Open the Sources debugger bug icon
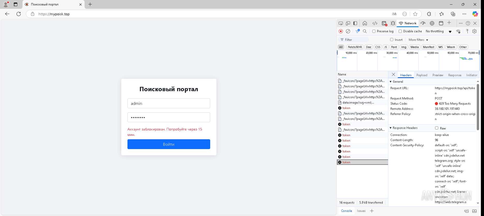The image size is (484, 216). pyautogui.click(x=393, y=23)
